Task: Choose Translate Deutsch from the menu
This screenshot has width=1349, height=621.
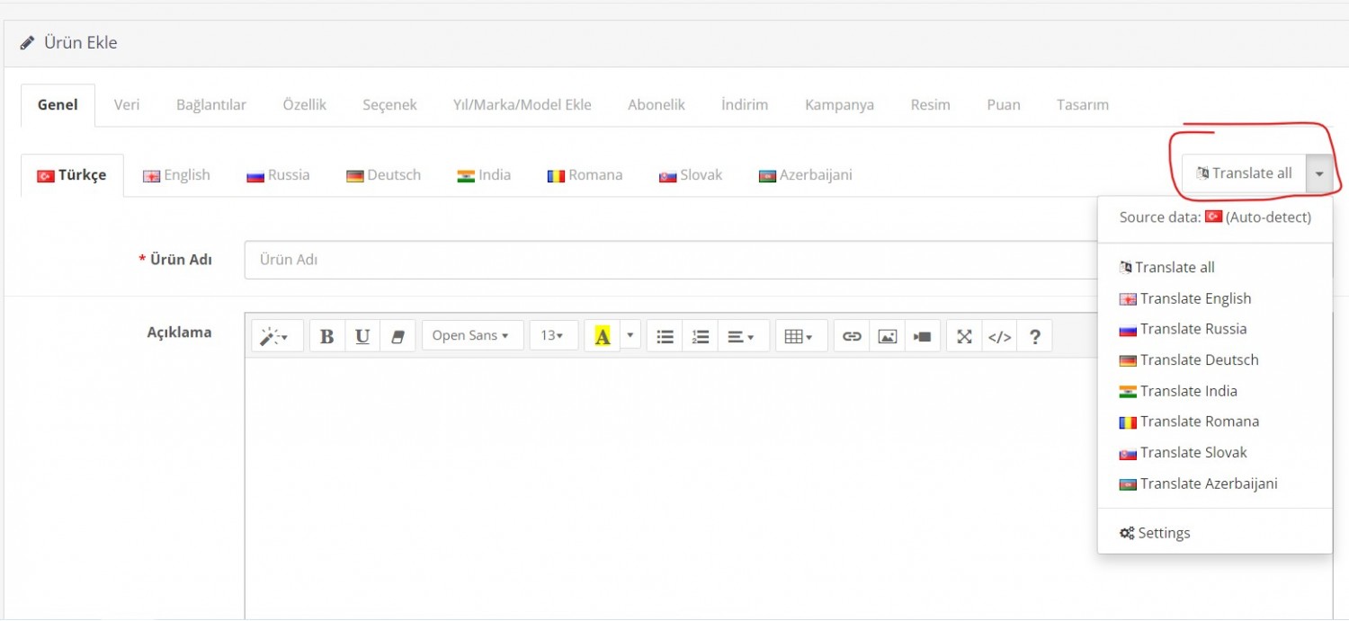Action: (1199, 360)
